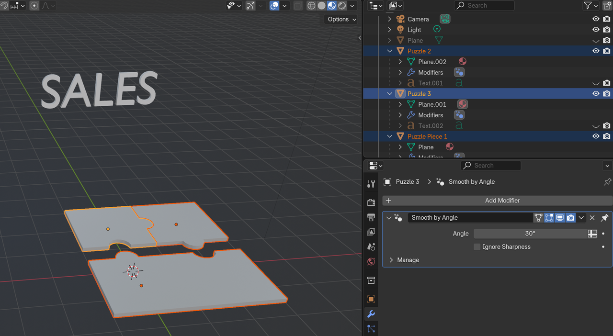Click Plane.002 material sphere icon
613x336 pixels.
point(462,62)
